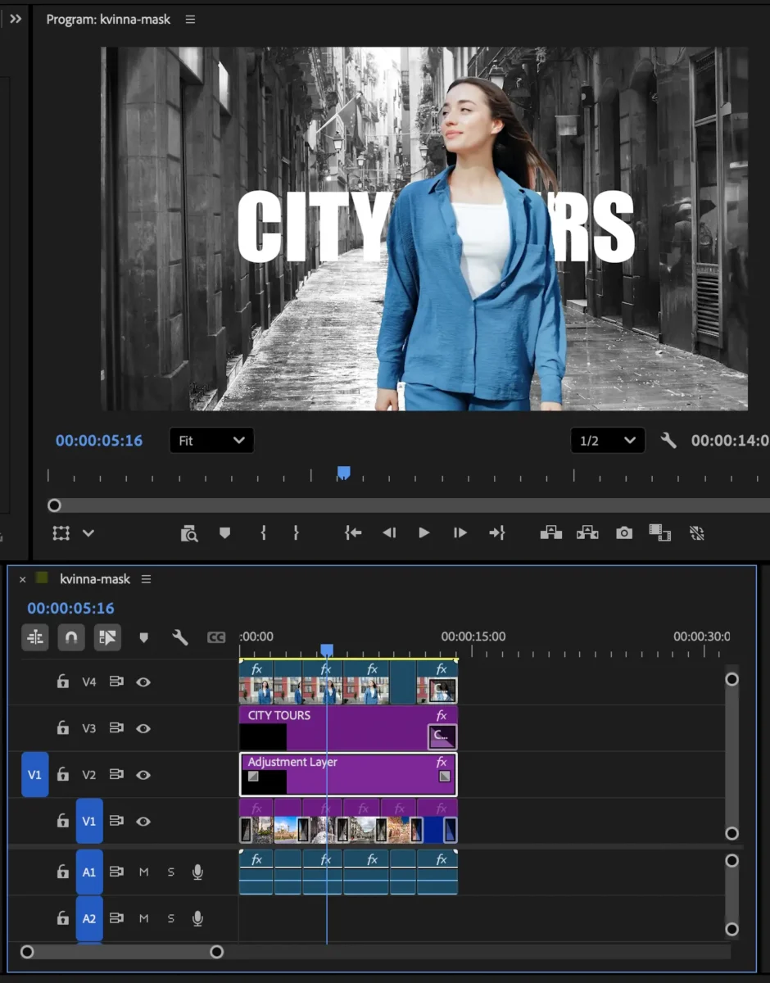The height and width of the screenshot is (983, 770).
Task: Click the captions CC icon in timeline
Action: [x=216, y=637]
